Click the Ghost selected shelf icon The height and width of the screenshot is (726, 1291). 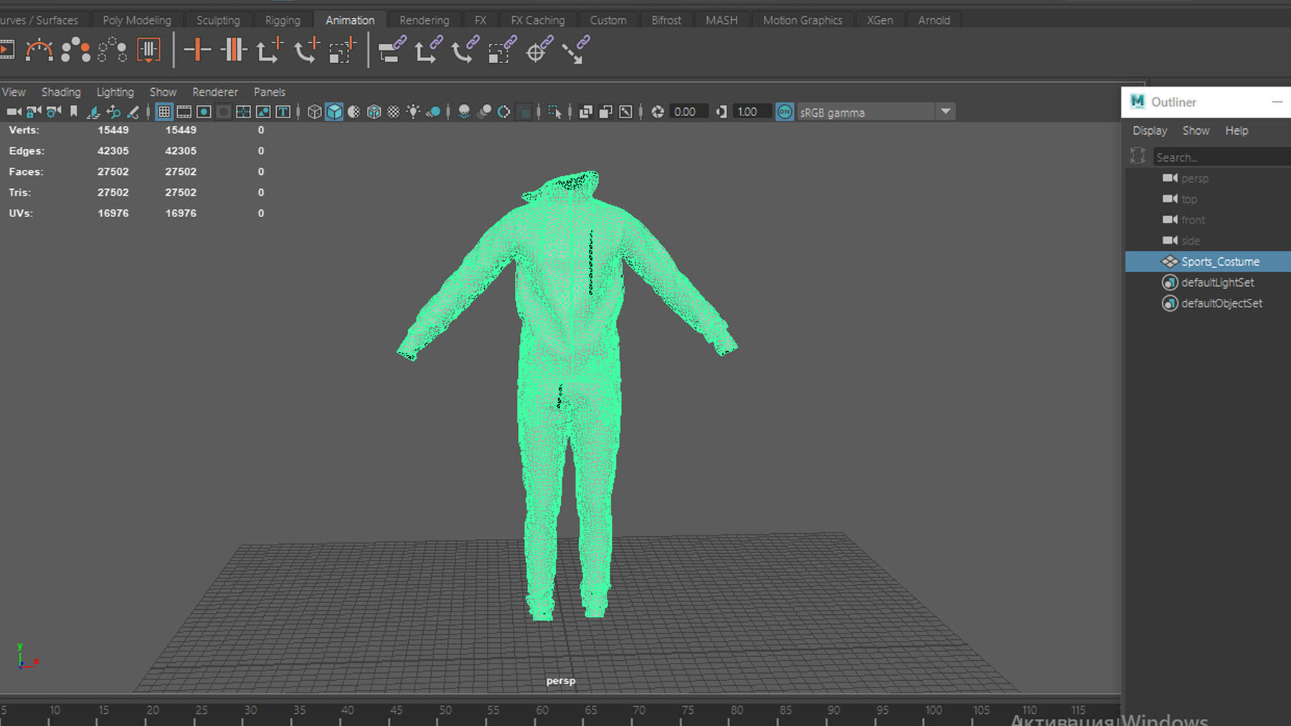(75, 50)
